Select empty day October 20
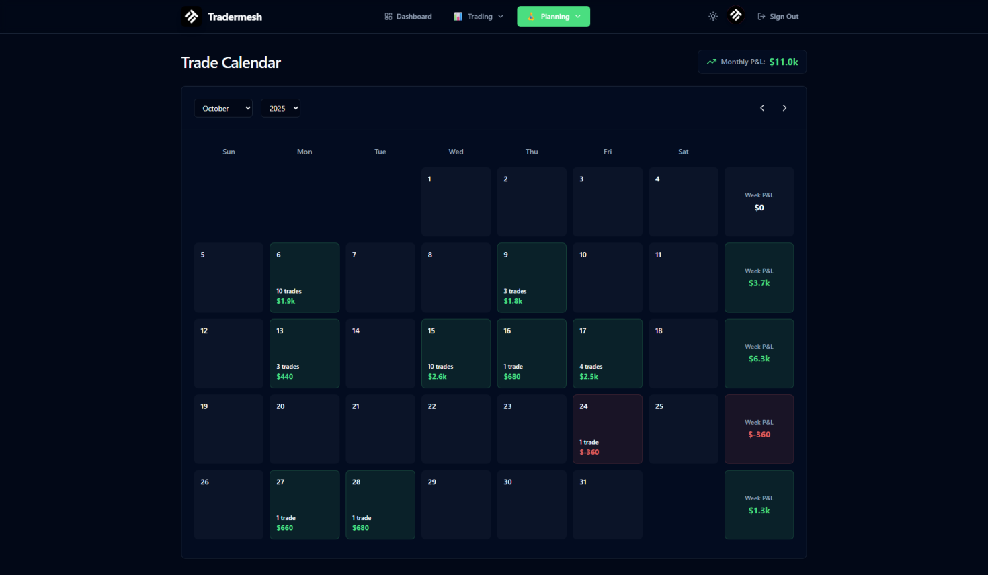 point(304,429)
